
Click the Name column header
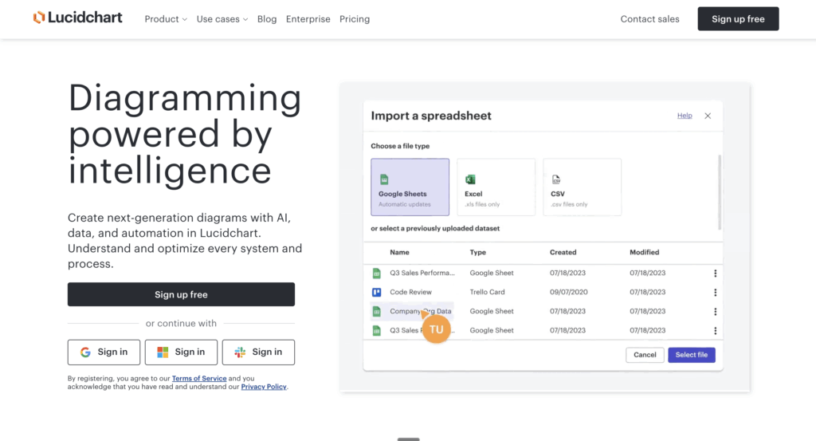[x=400, y=252]
